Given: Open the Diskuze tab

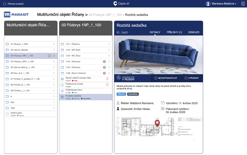Looking at the screenshot, I should [194, 32].
